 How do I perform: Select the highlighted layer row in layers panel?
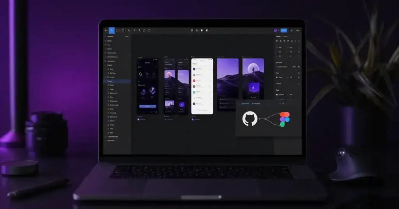(x=117, y=81)
